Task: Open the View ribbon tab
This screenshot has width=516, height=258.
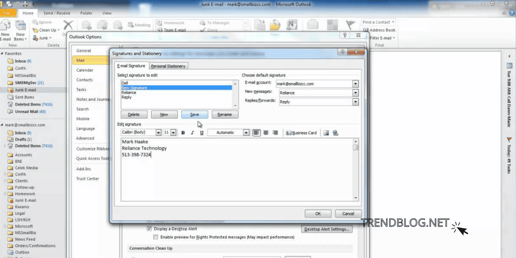Action: (107, 13)
